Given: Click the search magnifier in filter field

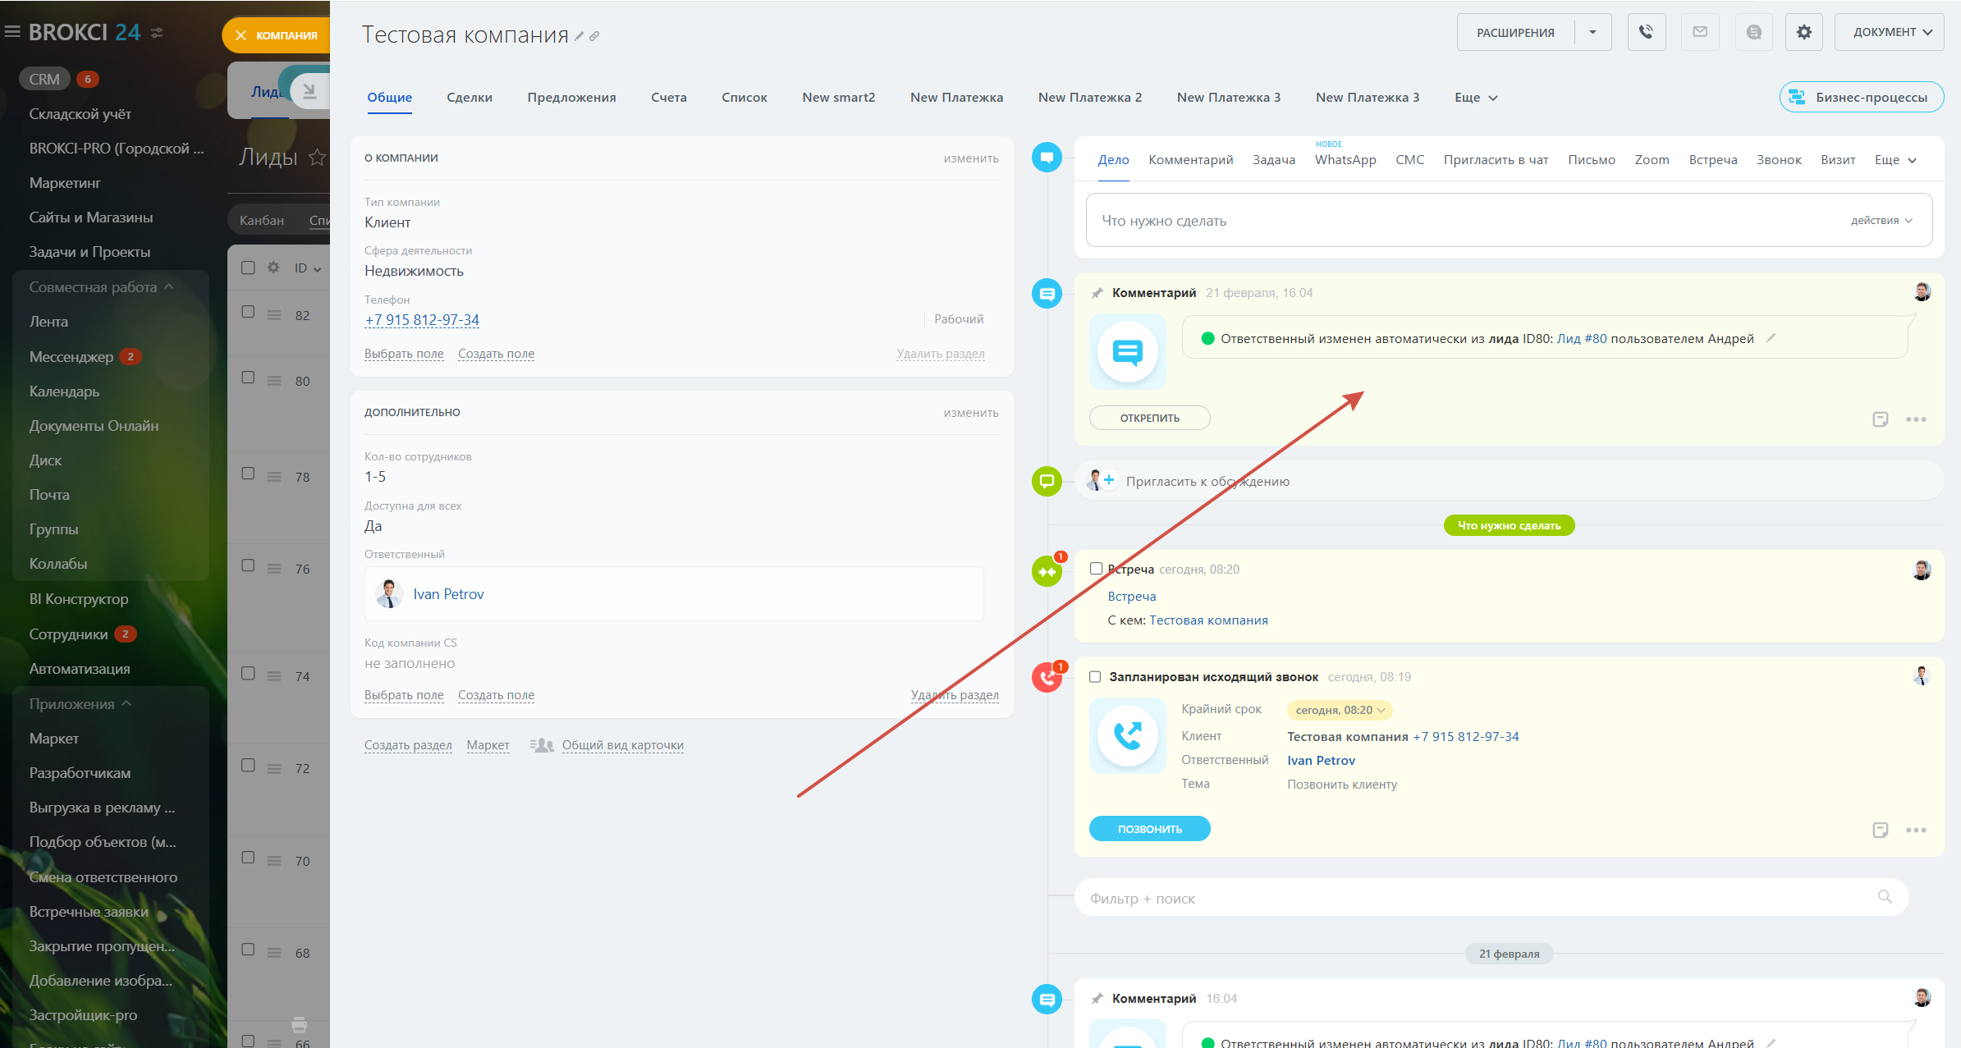Looking at the screenshot, I should [x=1885, y=897].
